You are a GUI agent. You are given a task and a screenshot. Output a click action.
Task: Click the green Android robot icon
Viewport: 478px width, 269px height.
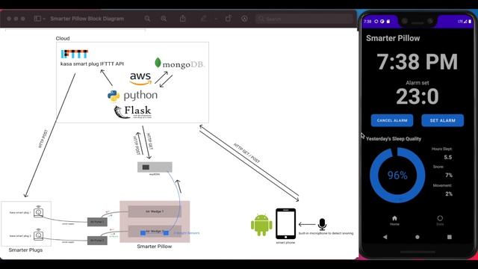click(x=261, y=225)
